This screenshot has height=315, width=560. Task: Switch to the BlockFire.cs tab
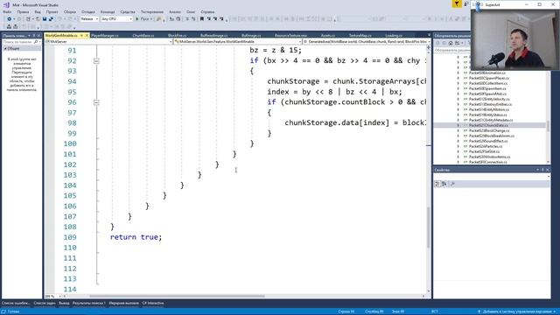pyautogui.click(x=177, y=35)
